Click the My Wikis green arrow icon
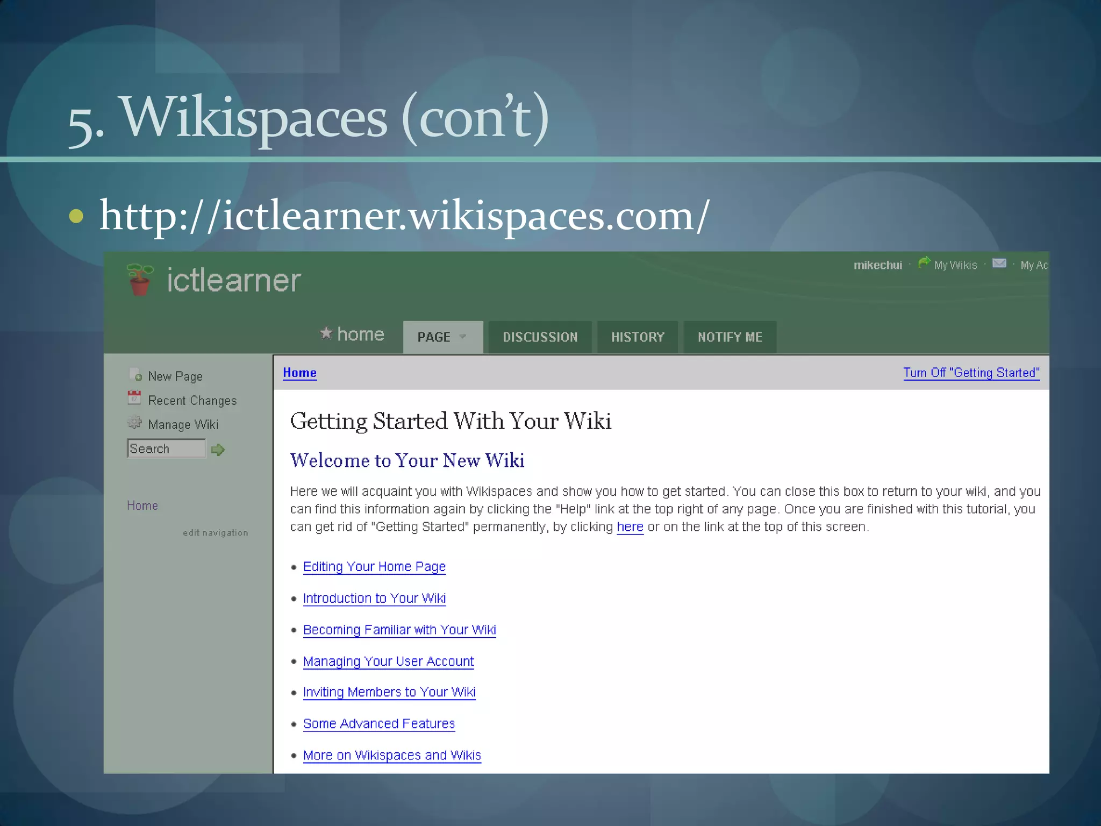 coord(924,262)
